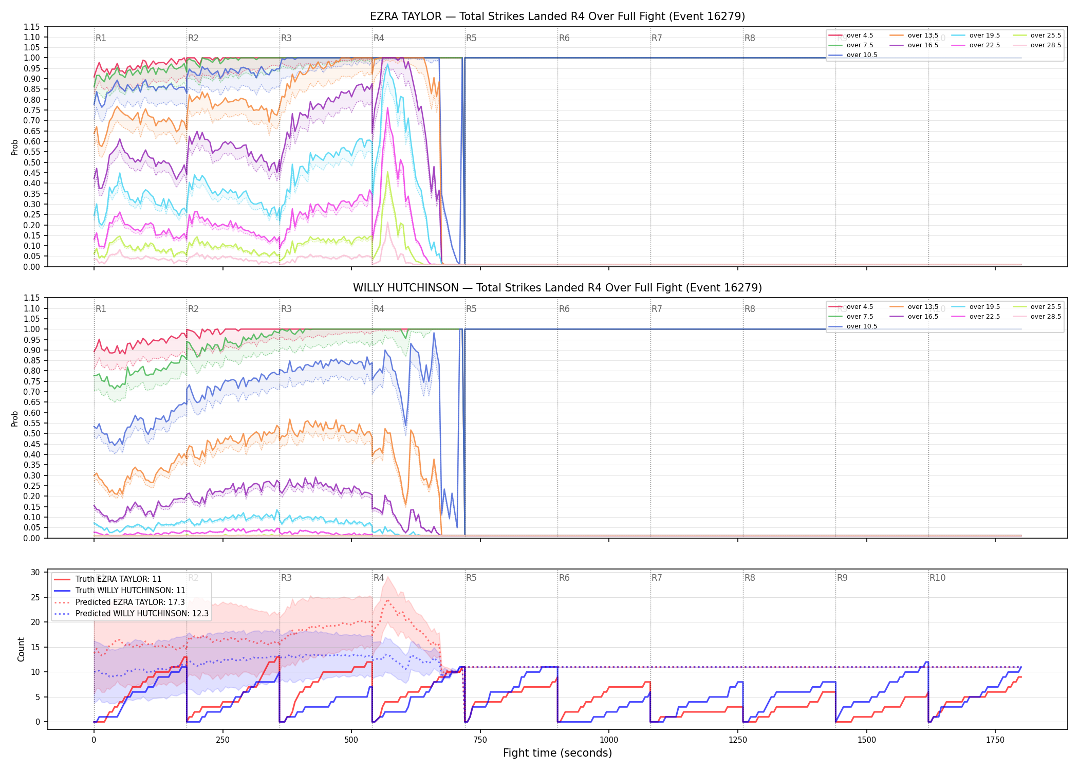This screenshot has height=771, width=1079.
Task: Click the R7 round marker in Ezra Taylor chart
Action: [657, 38]
